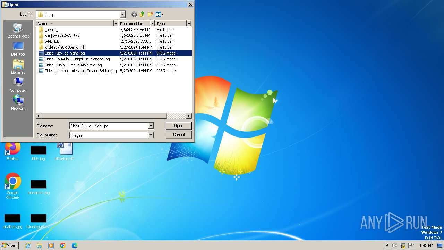Image resolution: width=444 pixels, height=250 pixels.
Task: Open Internet Explorer from taskbar
Action: pyautogui.click(x=27, y=245)
